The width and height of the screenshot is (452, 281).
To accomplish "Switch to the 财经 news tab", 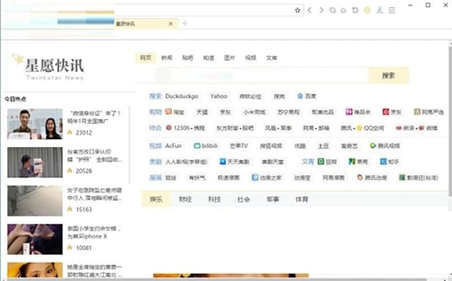I will point(185,199).
